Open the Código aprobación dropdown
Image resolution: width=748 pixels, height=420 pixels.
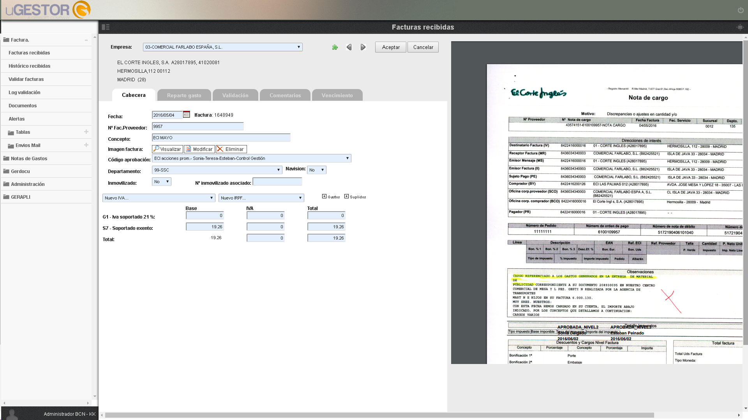coord(252,158)
